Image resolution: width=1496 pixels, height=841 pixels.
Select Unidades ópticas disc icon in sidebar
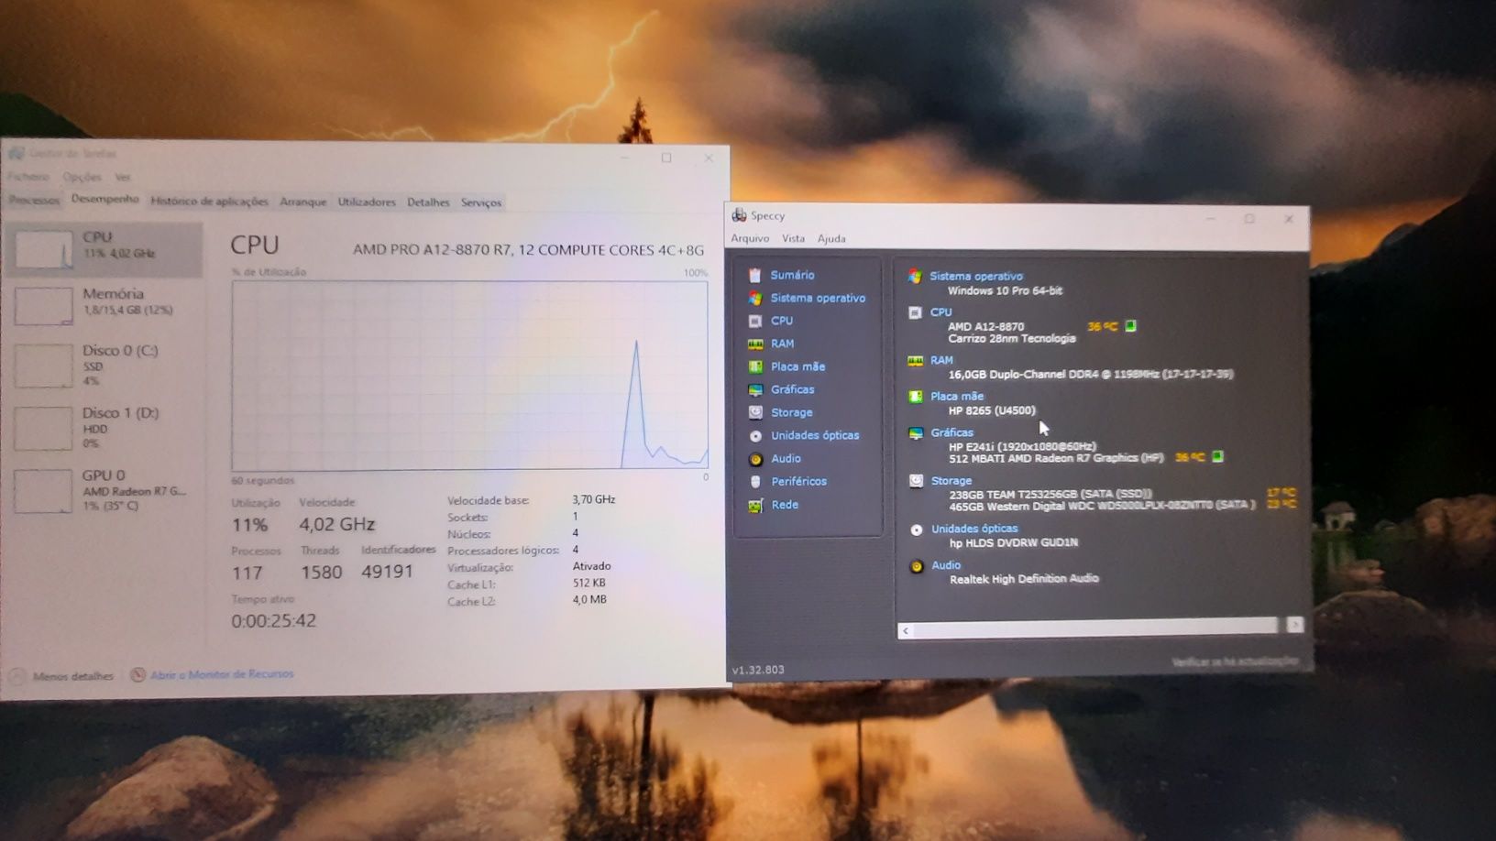[754, 436]
